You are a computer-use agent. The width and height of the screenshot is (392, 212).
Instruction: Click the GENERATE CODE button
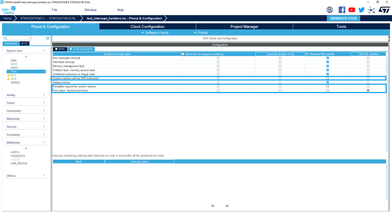click(343, 18)
